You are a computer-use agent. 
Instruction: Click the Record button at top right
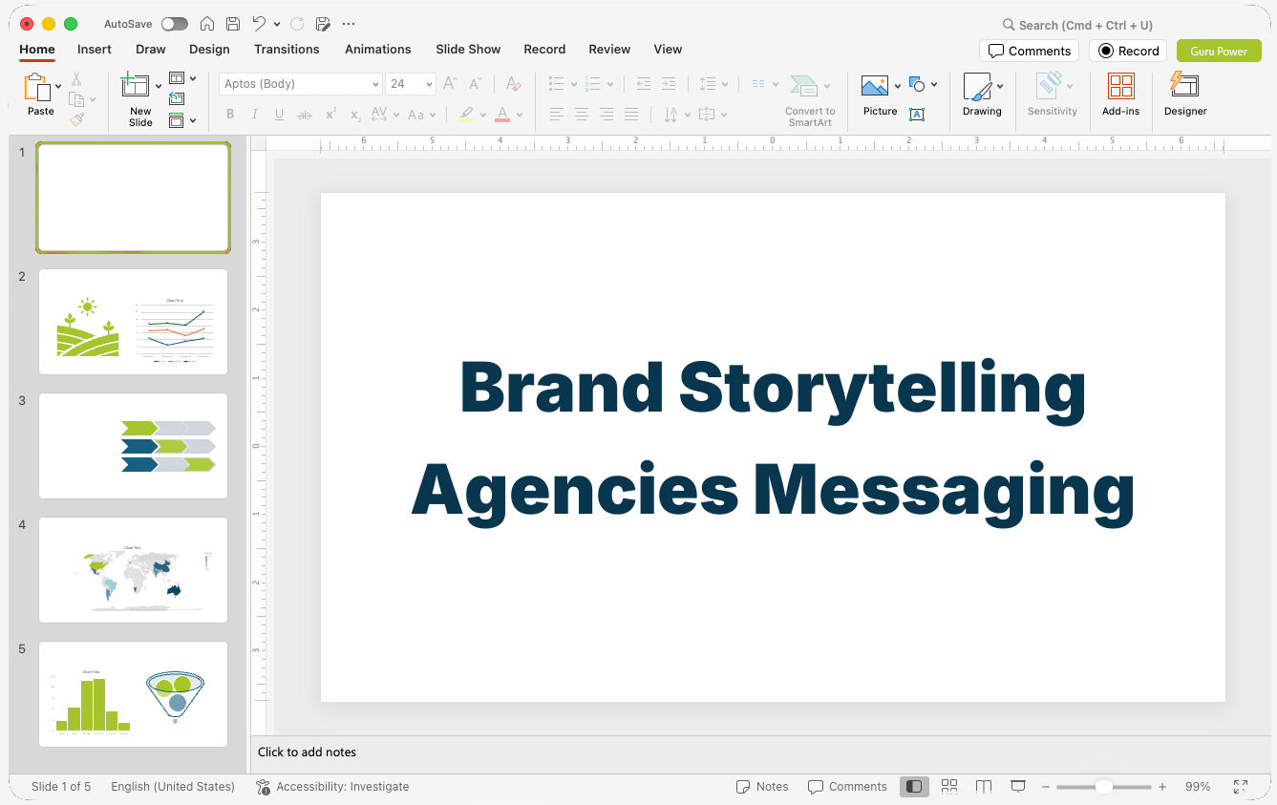(1128, 51)
